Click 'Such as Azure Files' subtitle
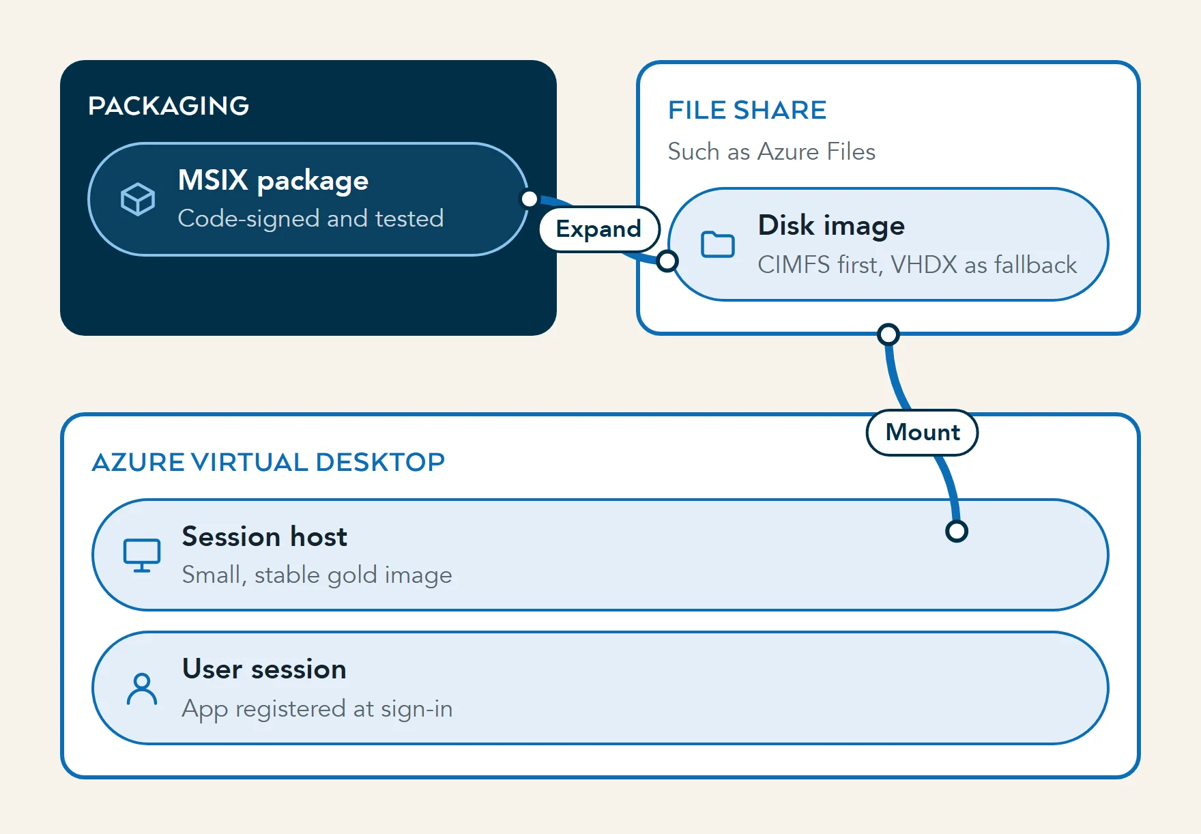The width and height of the screenshot is (1201, 834). (772, 152)
